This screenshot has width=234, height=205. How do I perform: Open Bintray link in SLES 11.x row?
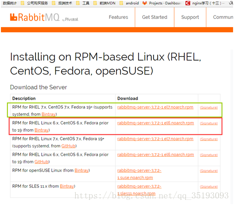coord(67,186)
